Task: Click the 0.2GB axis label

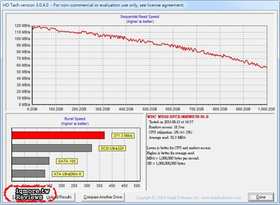Action: 32,109
